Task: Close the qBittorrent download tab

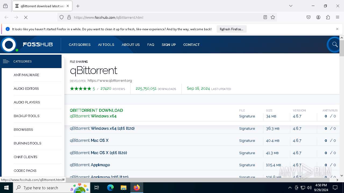Action: click(68, 6)
